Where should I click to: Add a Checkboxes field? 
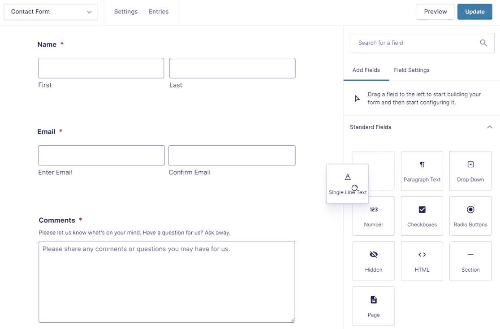(422, 216)
